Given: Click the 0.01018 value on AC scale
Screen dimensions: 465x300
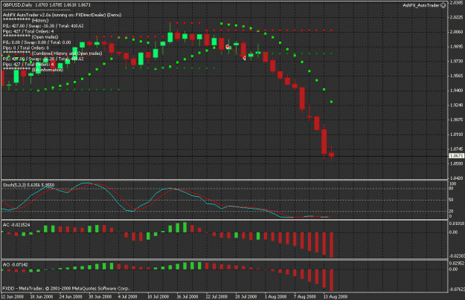Looking at the screenshot, I should [x=457, y=223].
